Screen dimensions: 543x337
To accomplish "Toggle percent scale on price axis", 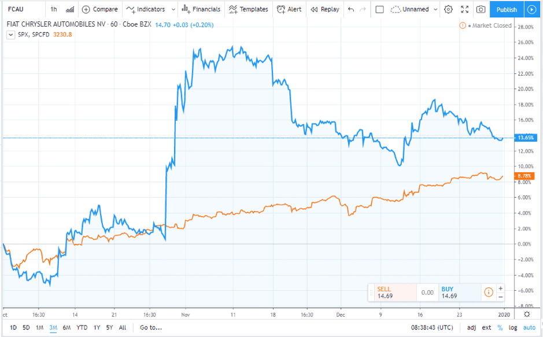I will point(500,328).
